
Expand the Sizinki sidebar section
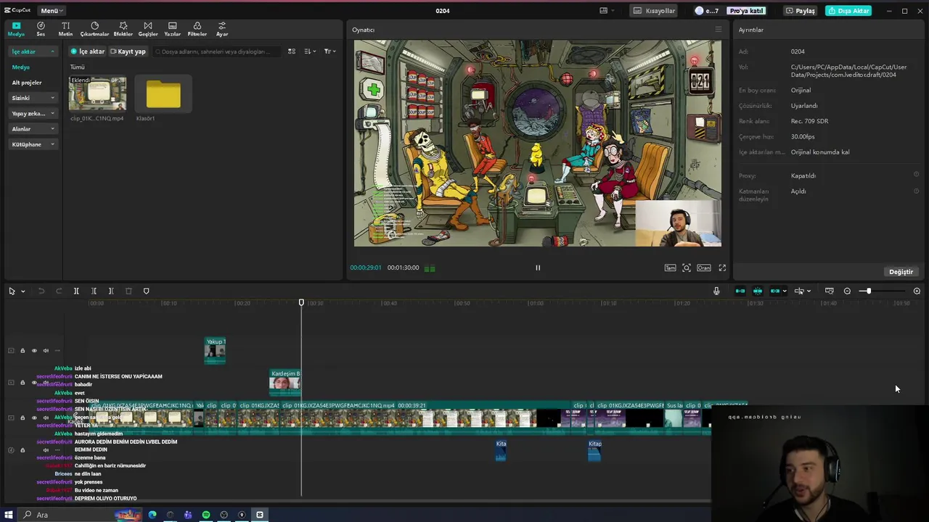pos(34,98)
